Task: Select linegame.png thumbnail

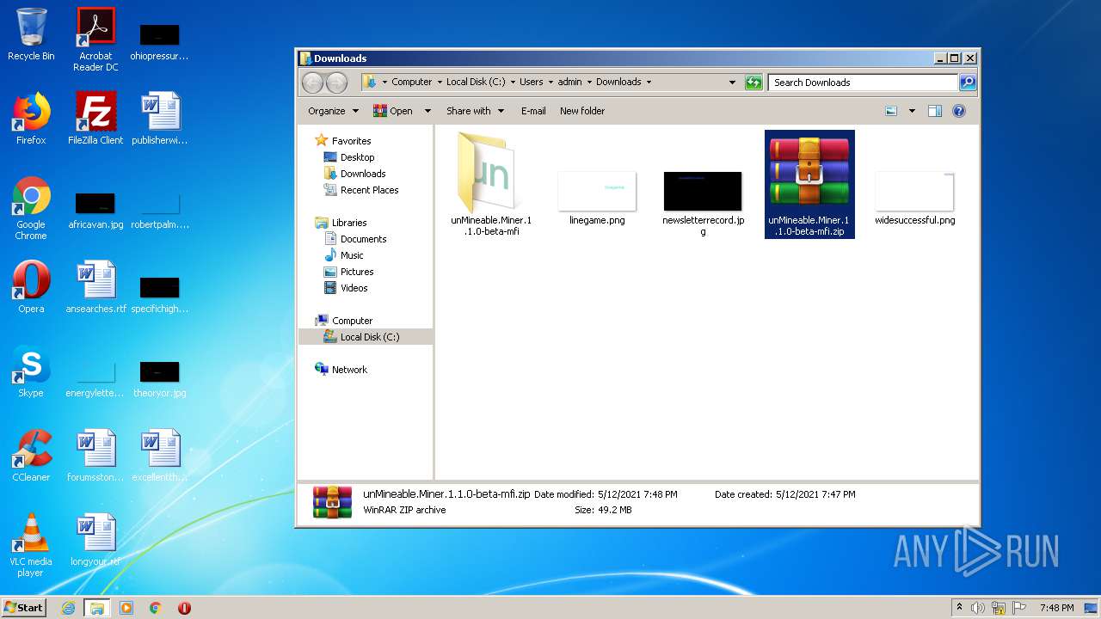Action: pyautogui.click(x=597, y=198)
